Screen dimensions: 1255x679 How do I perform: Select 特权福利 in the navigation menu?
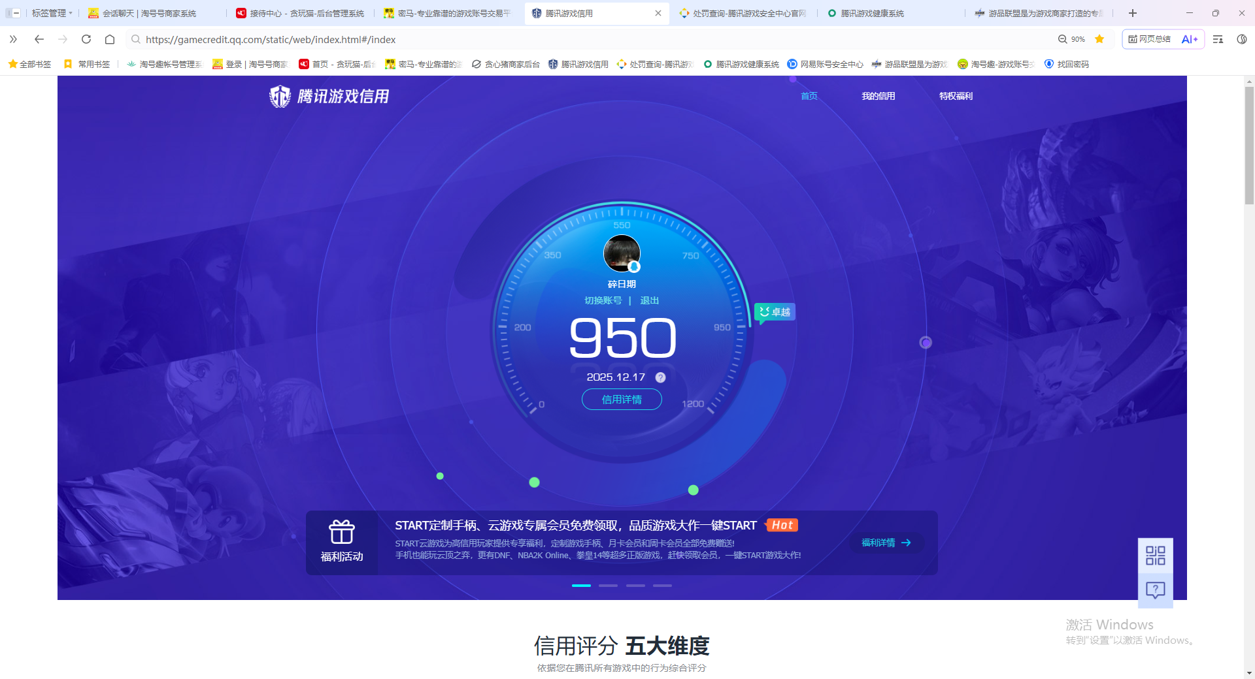click(955, 96)
